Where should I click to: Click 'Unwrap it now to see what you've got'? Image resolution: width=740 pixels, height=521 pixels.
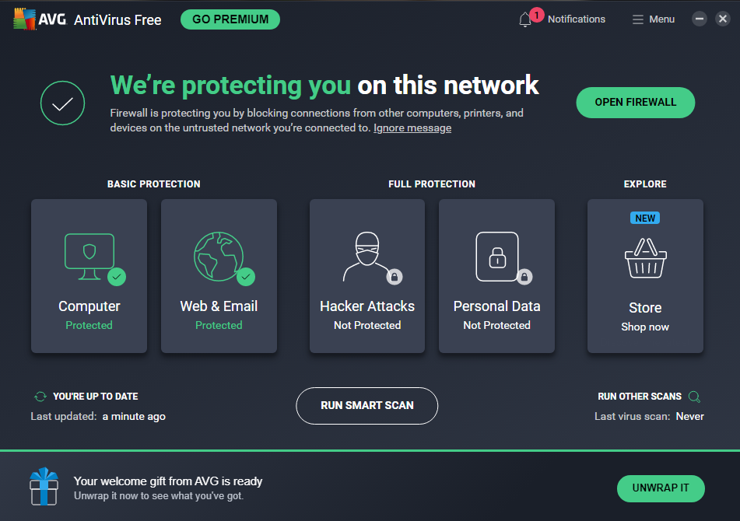(159, 496)
